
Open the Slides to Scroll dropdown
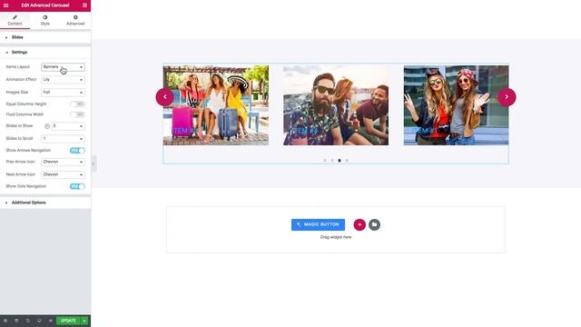(x=63, y=139)
